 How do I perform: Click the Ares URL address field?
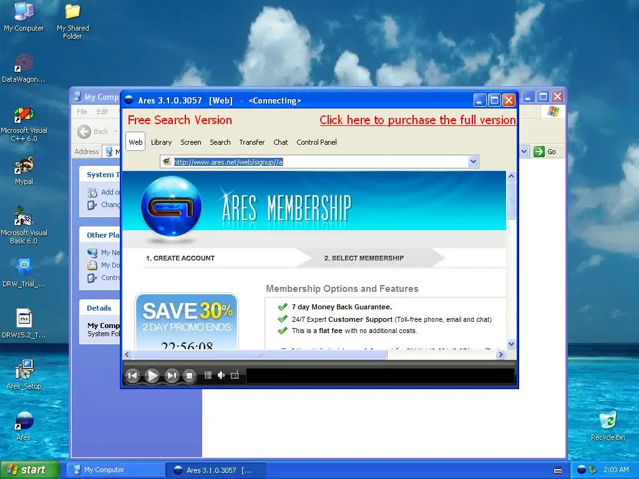click(320, 162)
